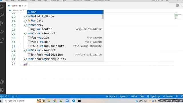The image size is (183, 103).
Task: Open Zoom from the taskbar
Action: click(x=67, y=101)
